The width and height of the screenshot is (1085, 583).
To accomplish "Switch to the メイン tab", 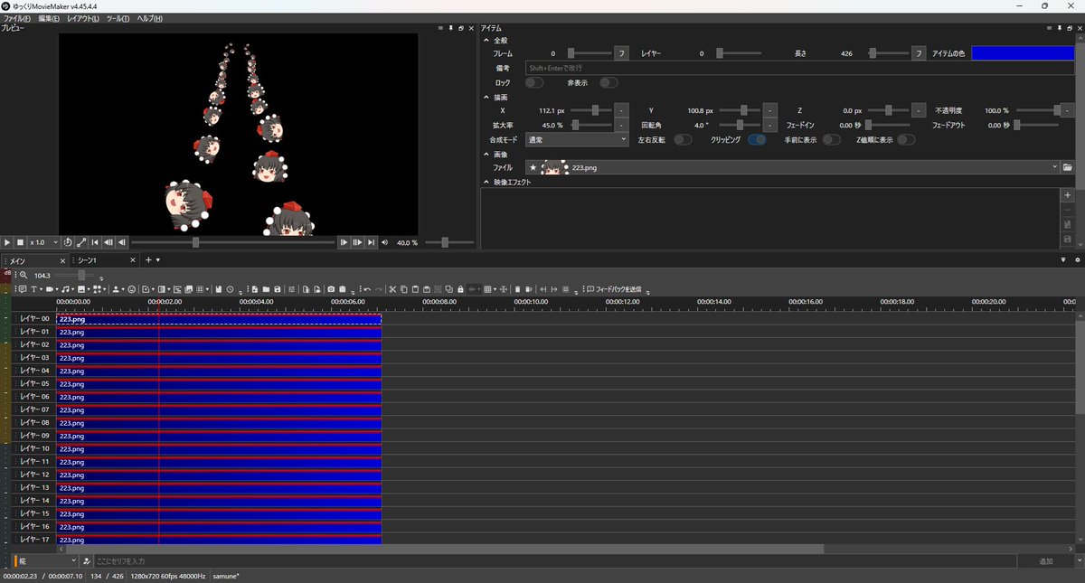I will pyautogui.click(x=33, y=260).
